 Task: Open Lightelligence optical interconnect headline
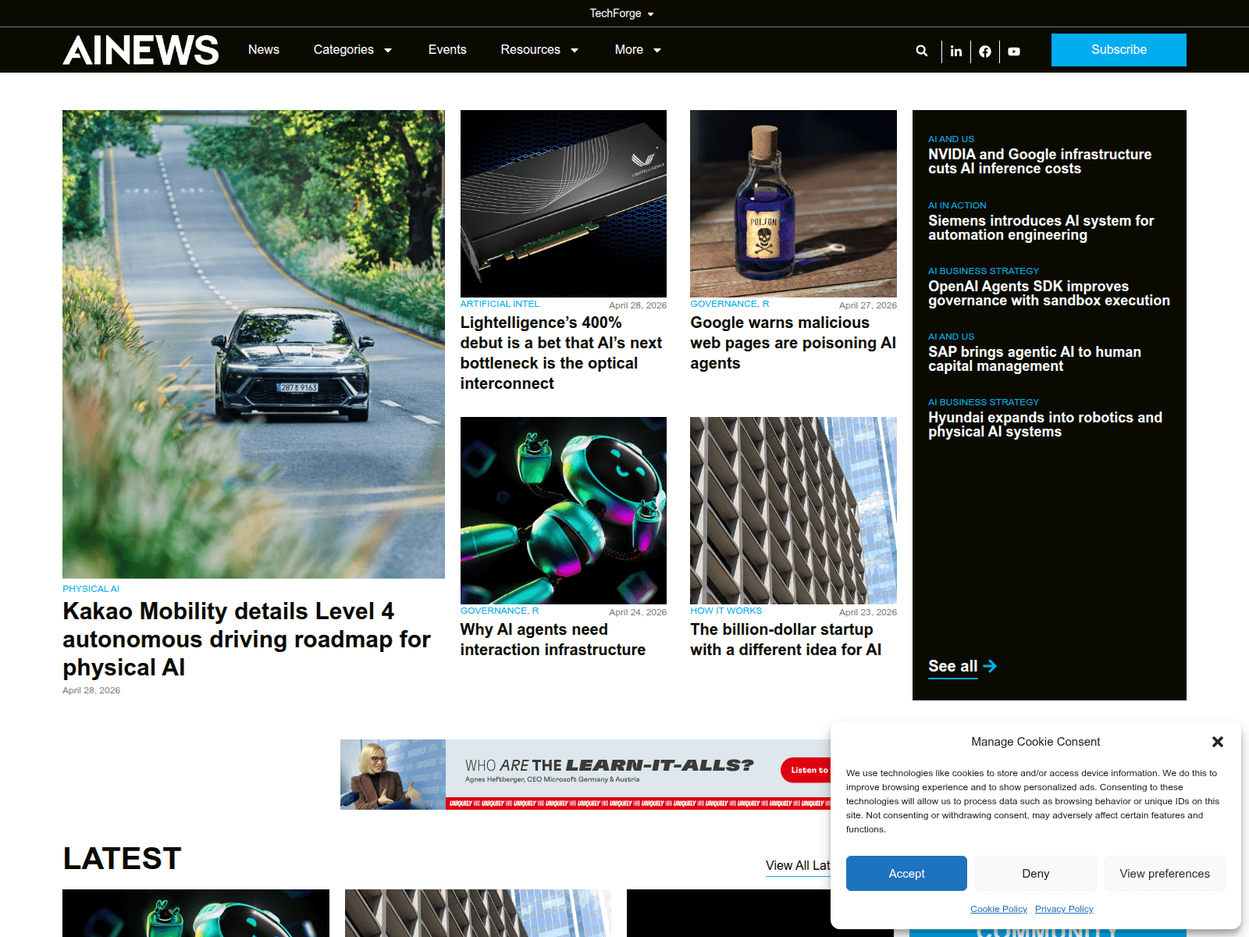(562, 353)
